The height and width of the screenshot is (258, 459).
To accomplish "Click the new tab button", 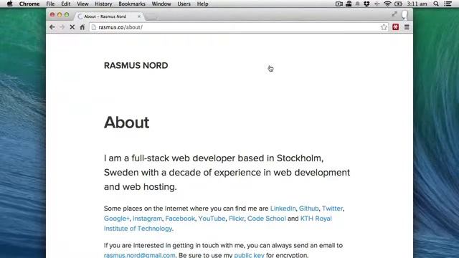I will (x=151, y=16).
